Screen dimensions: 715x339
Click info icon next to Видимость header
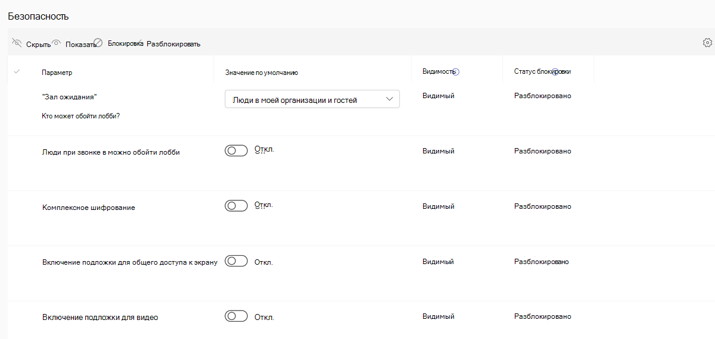[x=456, y=72]
